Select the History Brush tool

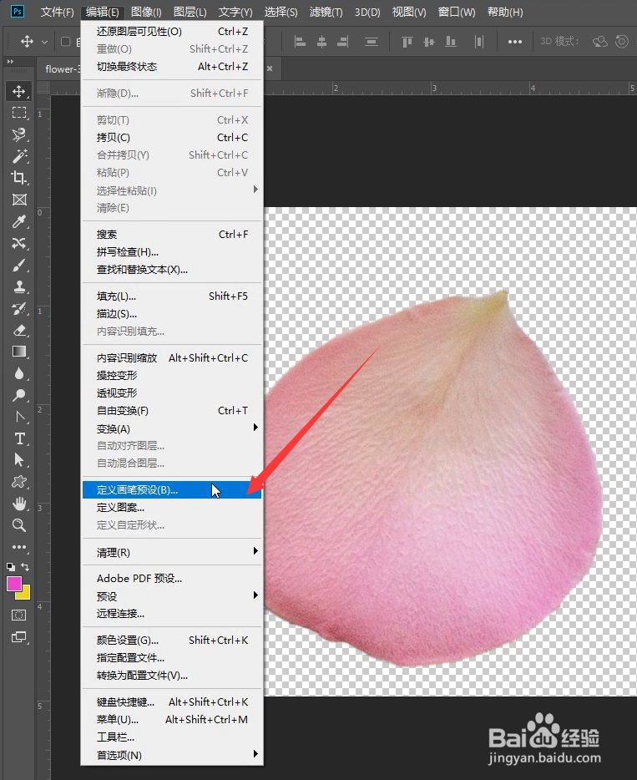tap(19, 308)
